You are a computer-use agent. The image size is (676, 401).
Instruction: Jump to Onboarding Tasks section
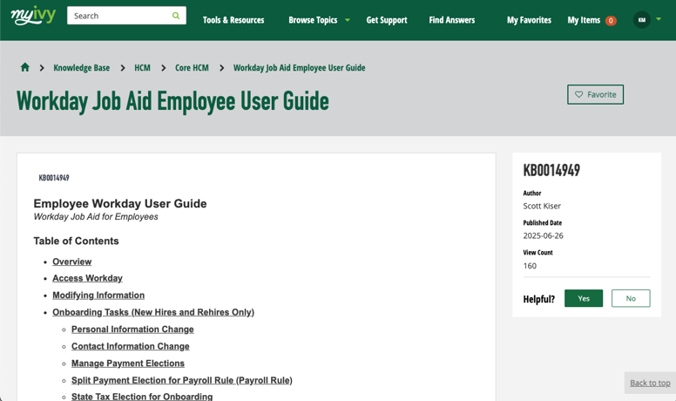(x=153, y=312)
